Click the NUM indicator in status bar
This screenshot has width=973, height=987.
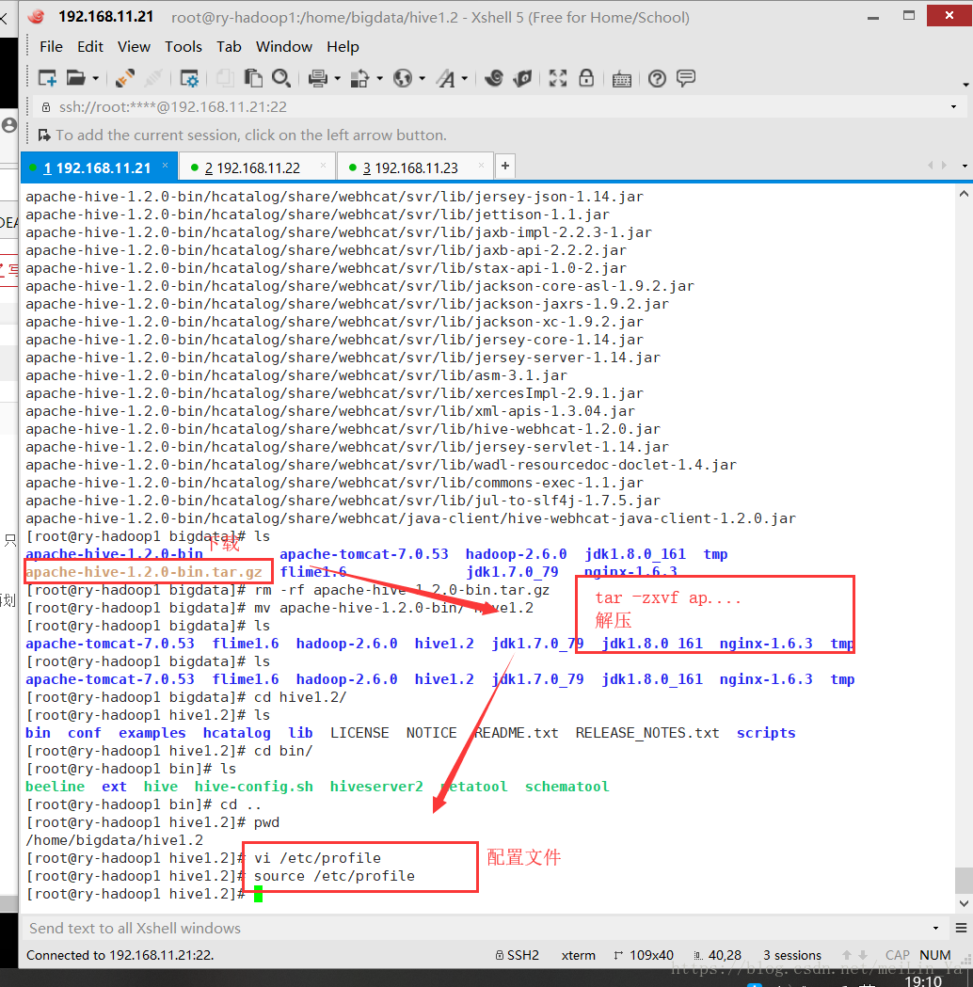click(935, 955)
